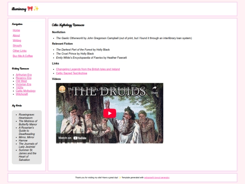This screenshot has height=184, width=245.
Task: Click 'Roseingrave: Heartworm' in My Works
Action: (27, 116)
